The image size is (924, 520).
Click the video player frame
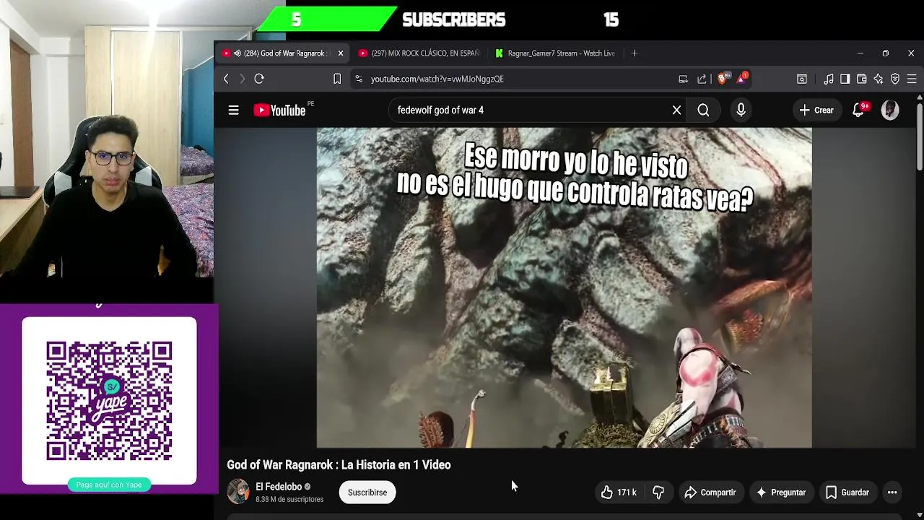[x=564, y=287]
